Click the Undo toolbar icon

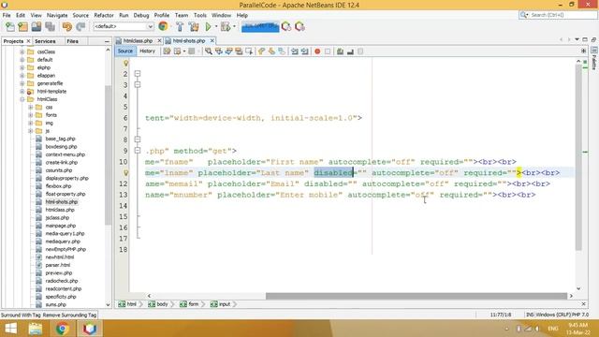[66, 27]
